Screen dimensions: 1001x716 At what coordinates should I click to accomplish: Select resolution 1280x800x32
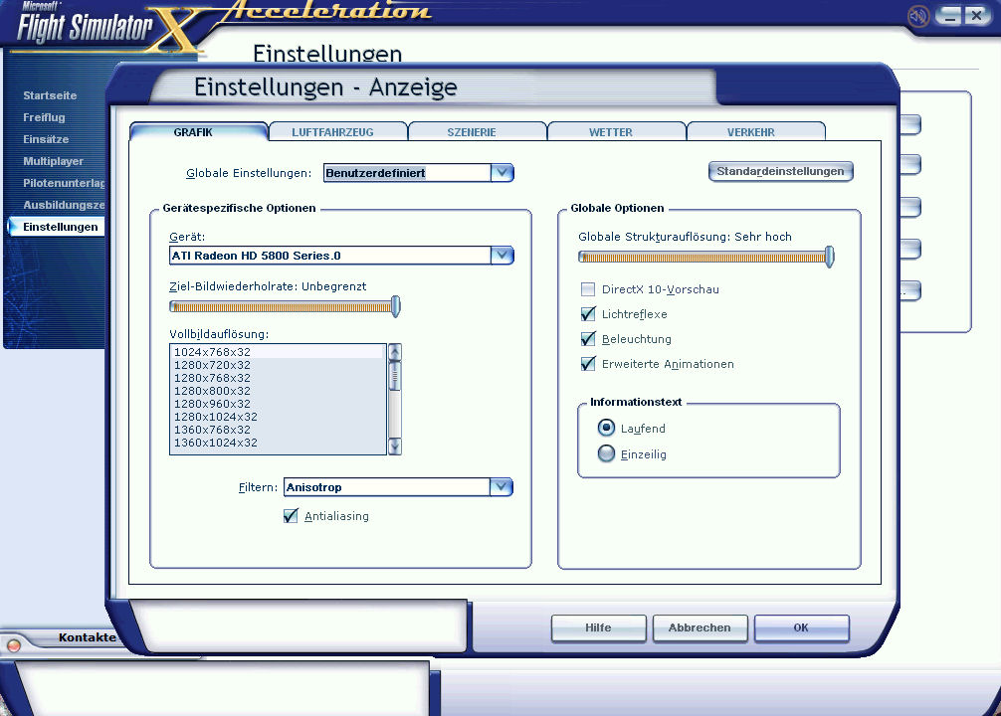coord(278,391)
